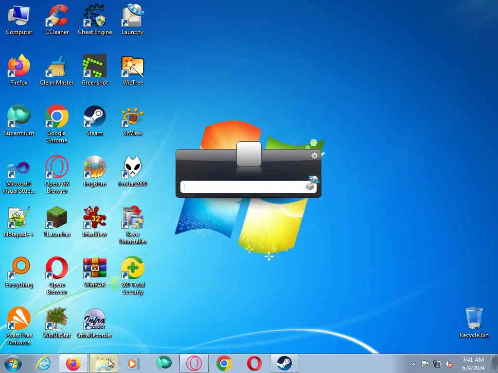
Task: Open Windows Explorer from the taskbar
Action: (x=104, y=363)
